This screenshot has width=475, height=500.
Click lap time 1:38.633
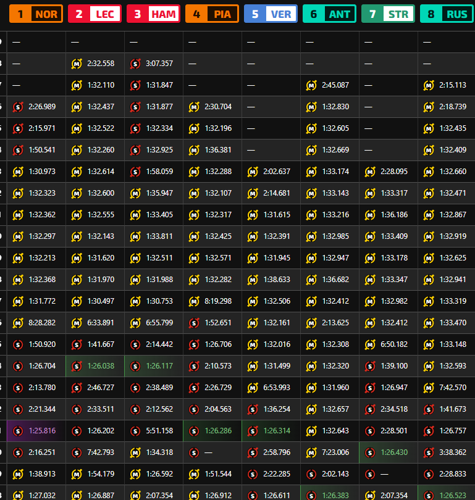277,280
